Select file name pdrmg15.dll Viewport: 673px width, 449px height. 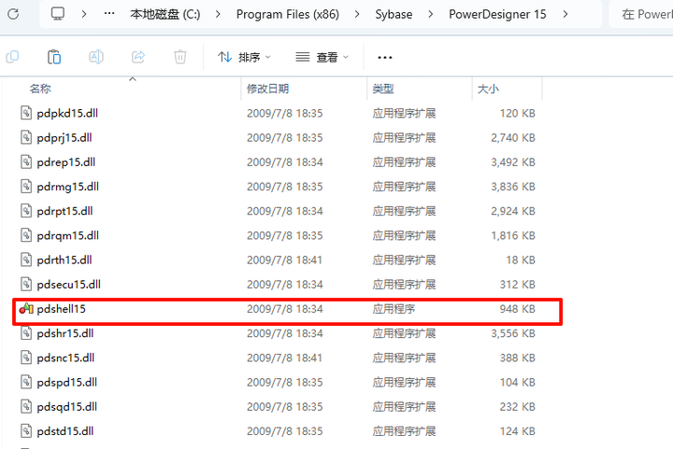click(68, 187)
